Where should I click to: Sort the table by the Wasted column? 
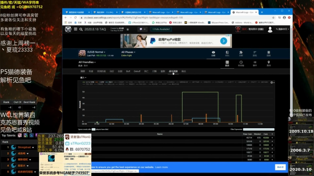click(257, 134)
